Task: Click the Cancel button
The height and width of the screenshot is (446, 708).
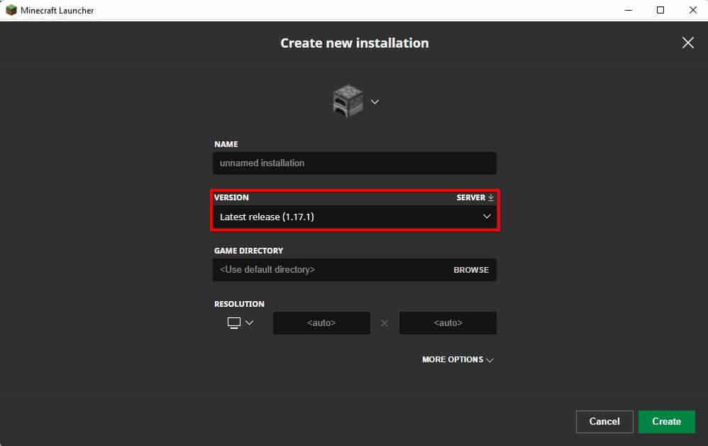Action: pos(604,421)
